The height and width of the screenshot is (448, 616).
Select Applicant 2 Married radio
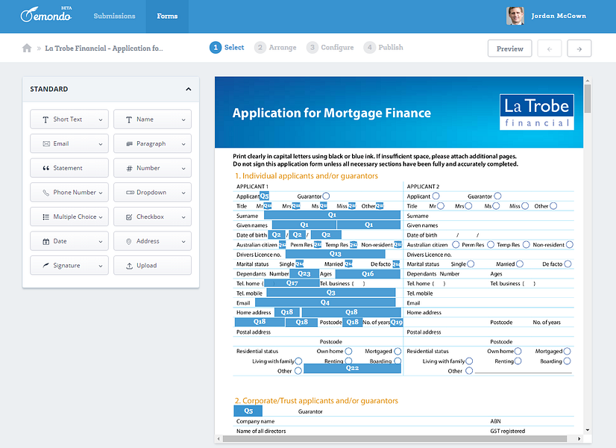coord(520,264)
